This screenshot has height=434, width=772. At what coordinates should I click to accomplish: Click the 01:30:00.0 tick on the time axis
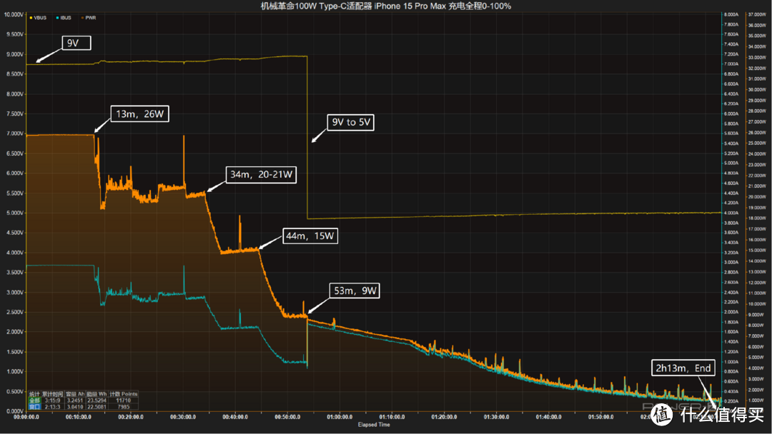[x=496, y=417]
